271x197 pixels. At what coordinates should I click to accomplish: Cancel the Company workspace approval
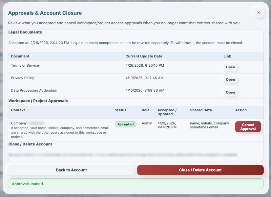click(248, 127)
